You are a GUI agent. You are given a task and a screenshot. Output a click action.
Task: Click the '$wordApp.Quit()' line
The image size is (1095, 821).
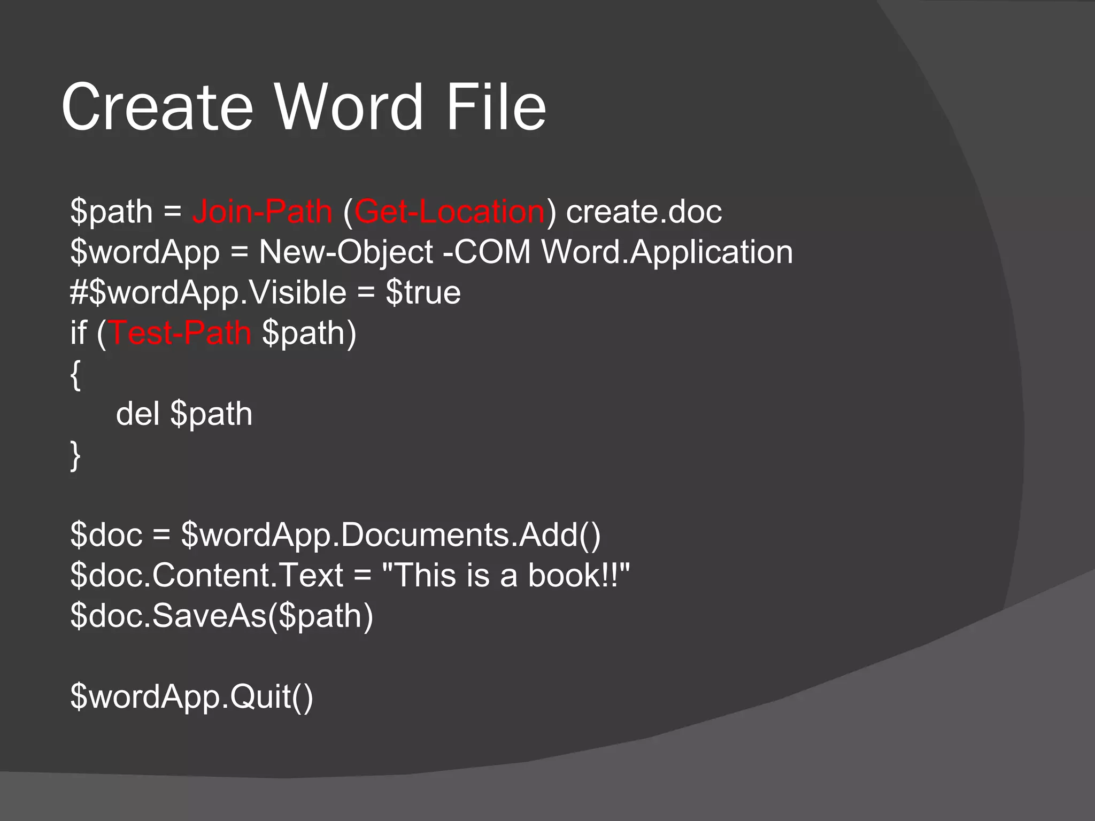[191, 697]
